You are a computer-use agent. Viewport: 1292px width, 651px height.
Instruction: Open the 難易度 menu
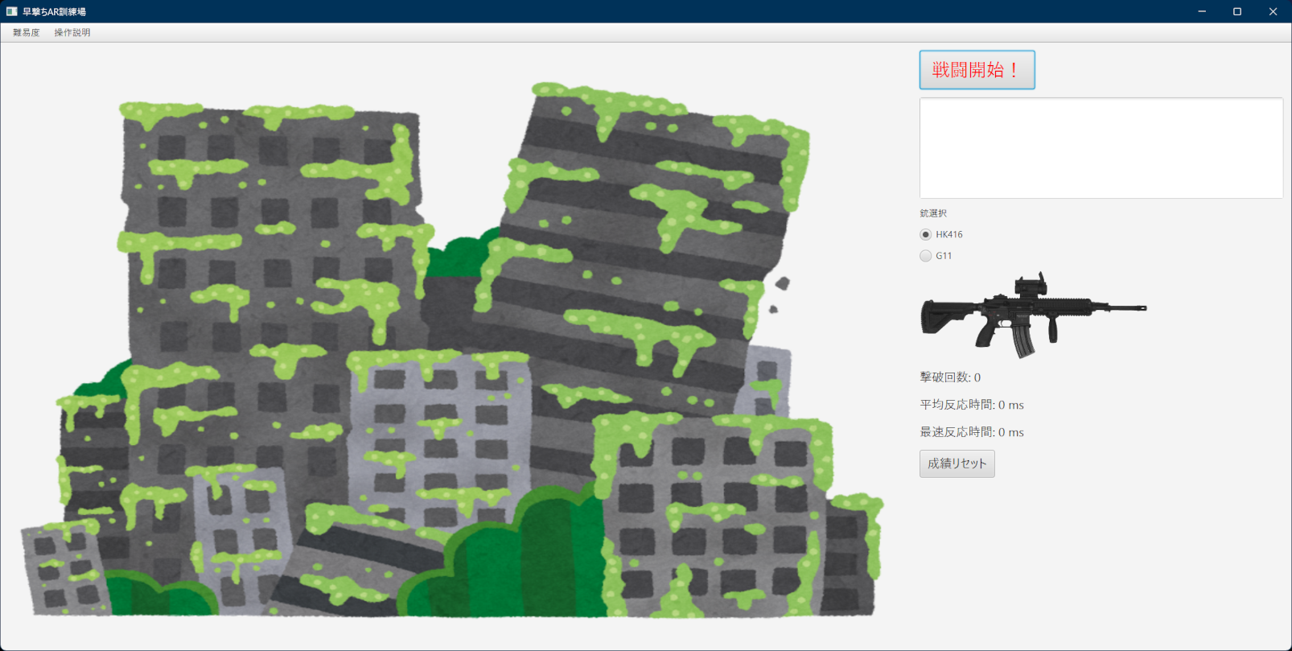(26, 33)
